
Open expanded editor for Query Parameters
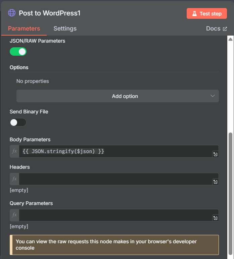tap(215, 218)
